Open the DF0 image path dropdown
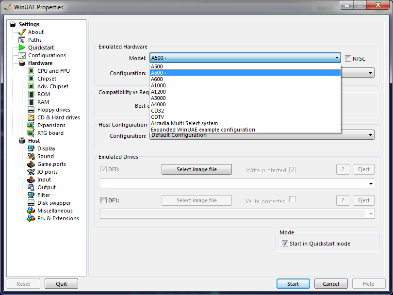The height and width of the screenshot is (295, 393). pyautogui.click(x=371, y=184)
